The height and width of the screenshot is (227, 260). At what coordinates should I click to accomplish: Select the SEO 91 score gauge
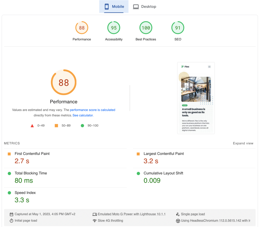point(178,28)
